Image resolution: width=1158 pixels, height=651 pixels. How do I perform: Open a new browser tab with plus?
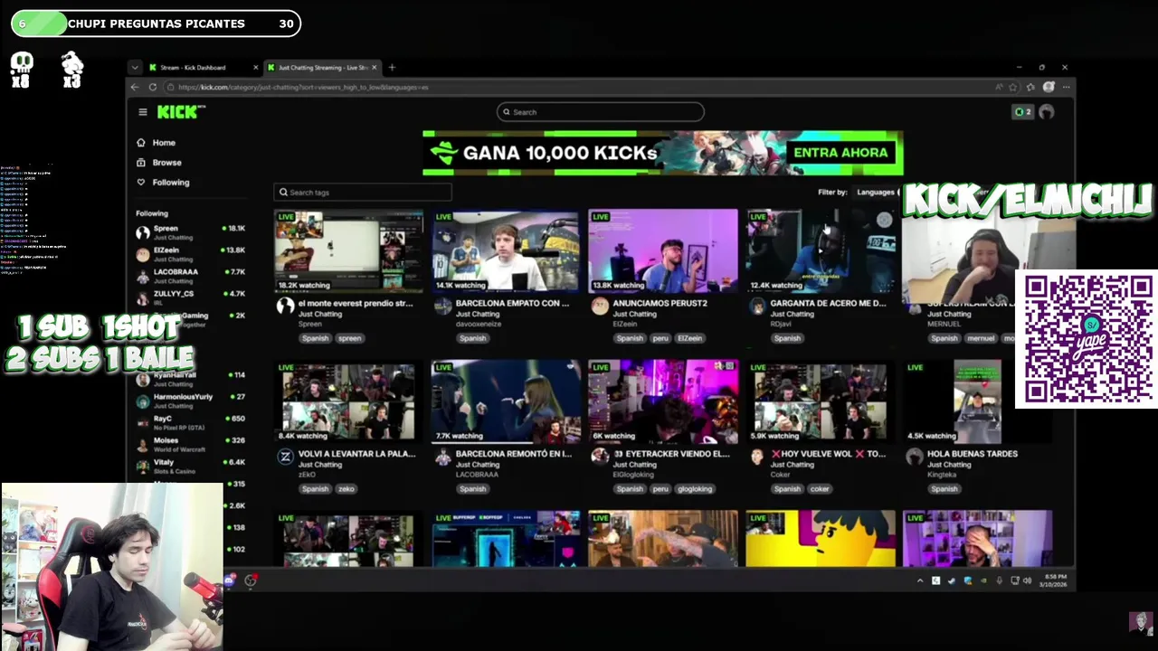point(392,67)
